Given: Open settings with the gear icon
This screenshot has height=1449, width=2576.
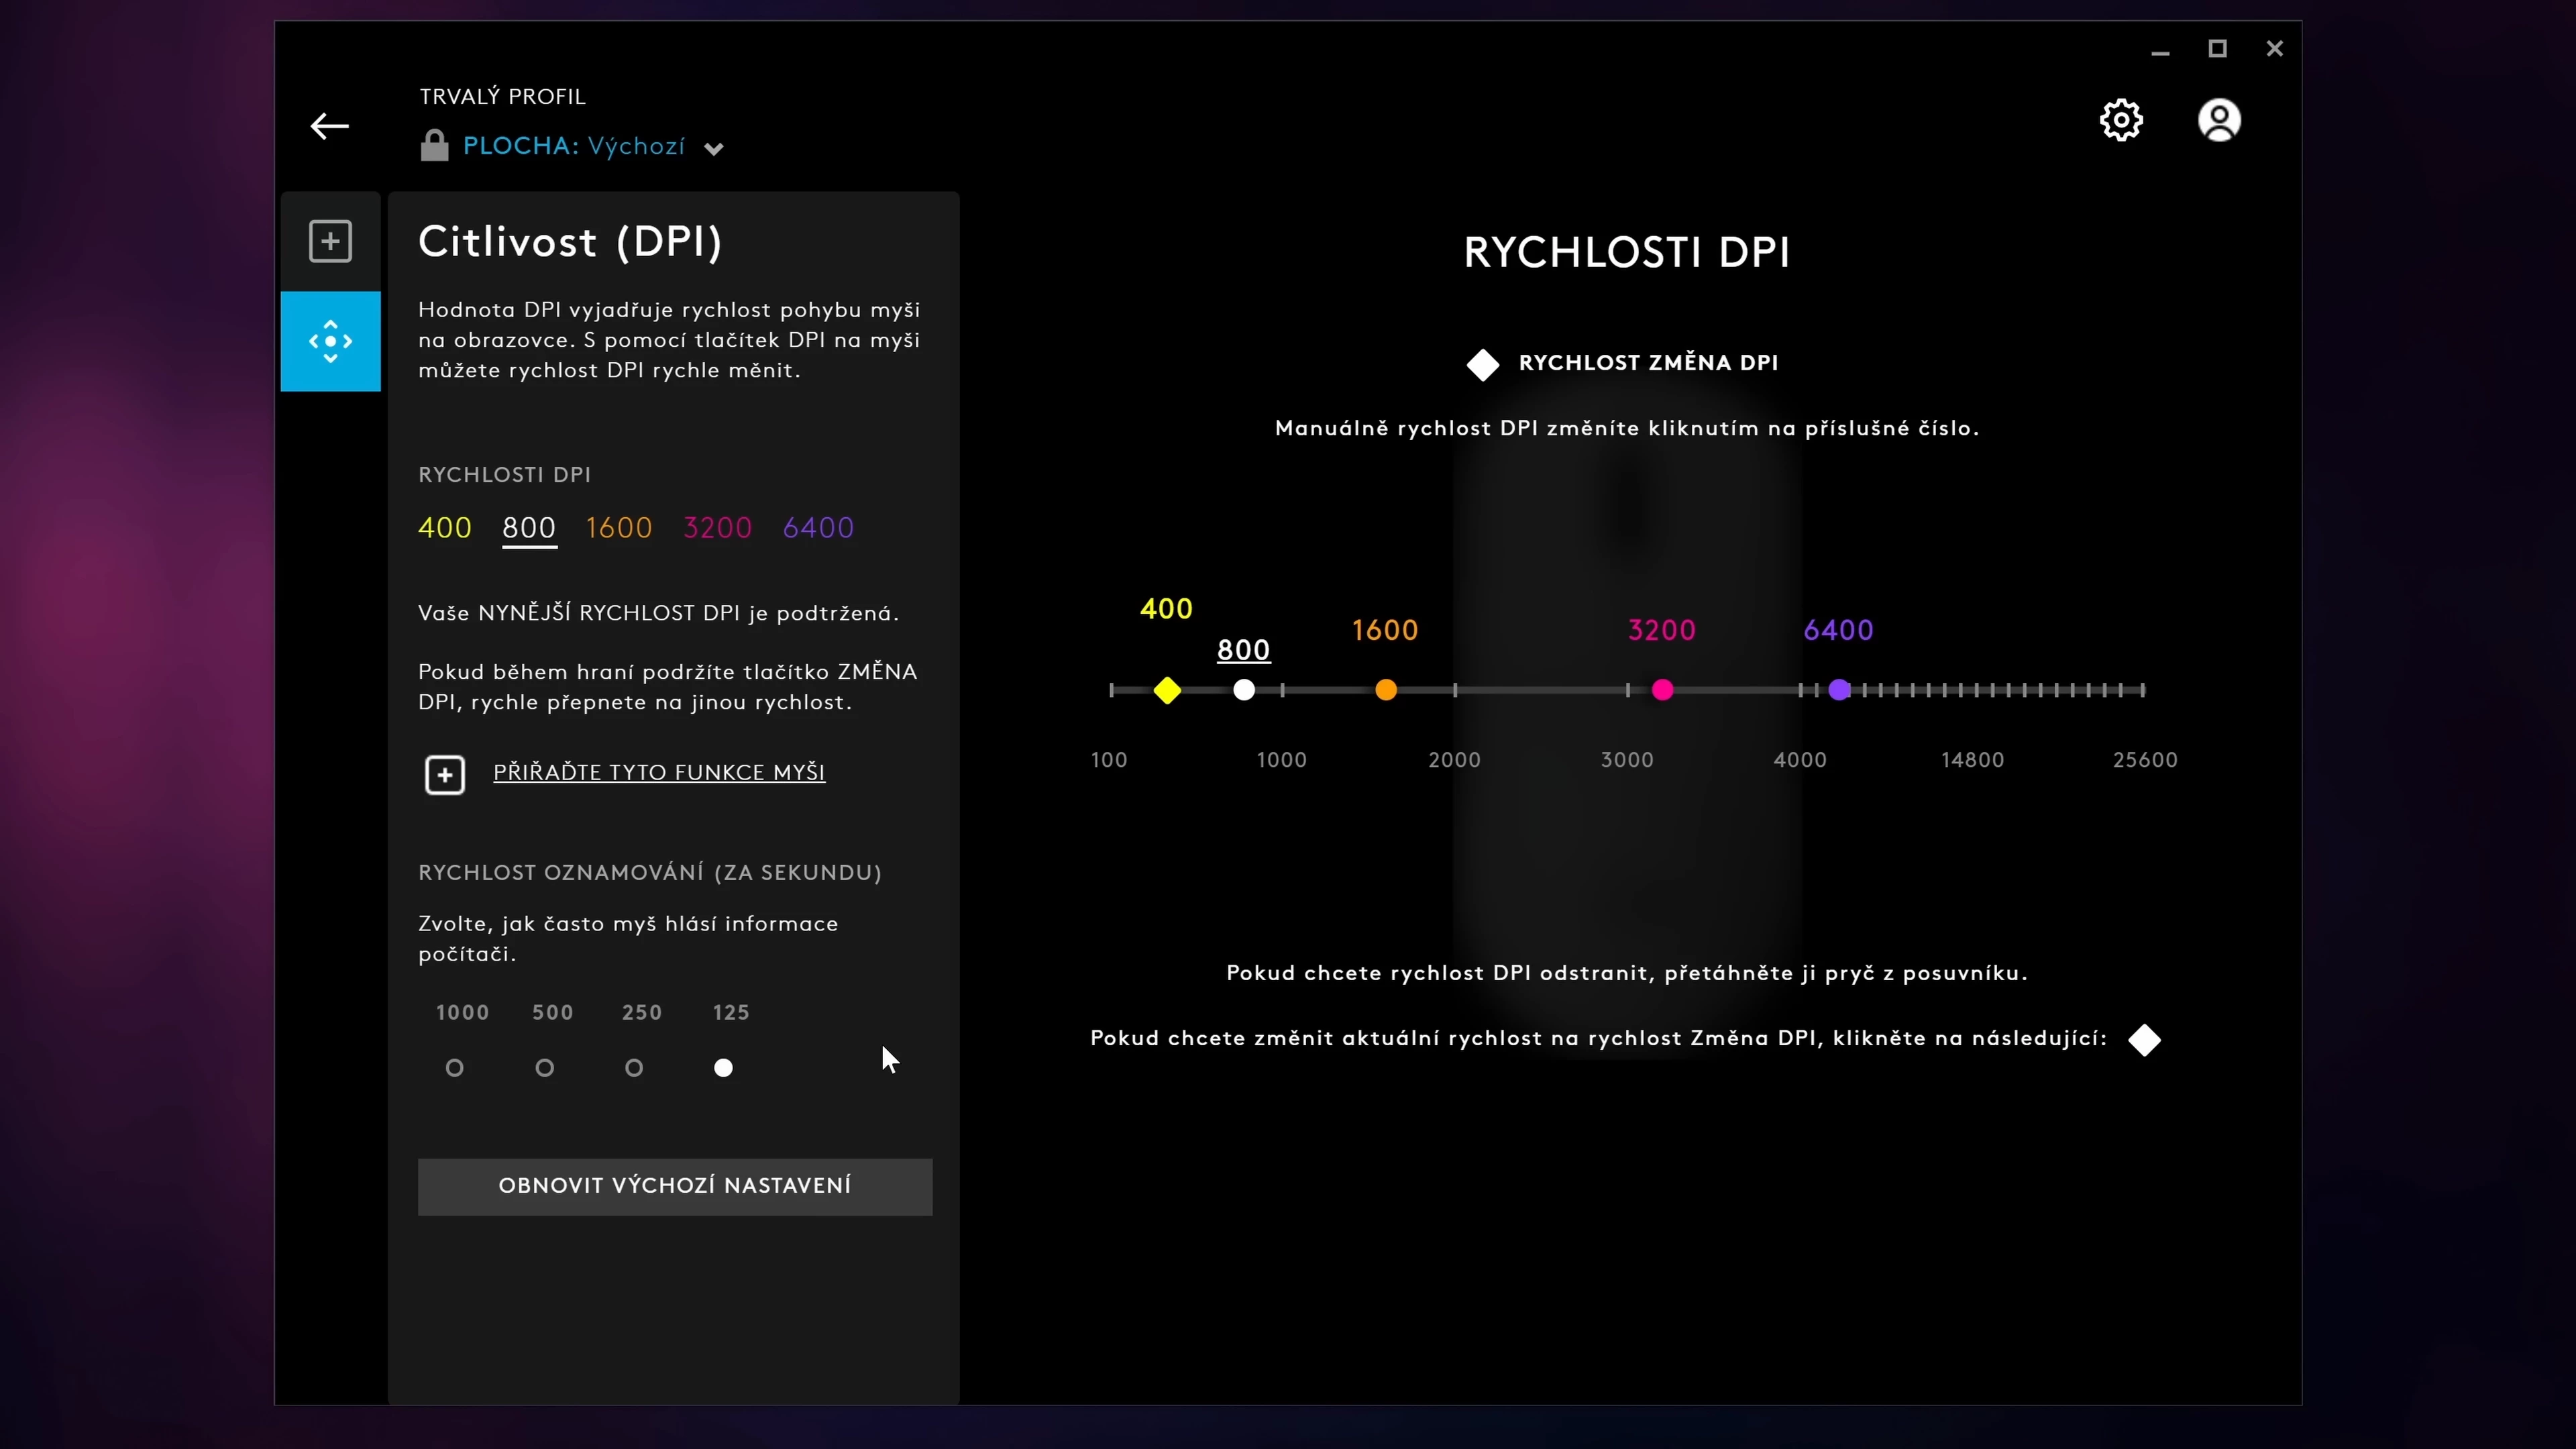Looking at the screenshot, I should (2121, 120).
